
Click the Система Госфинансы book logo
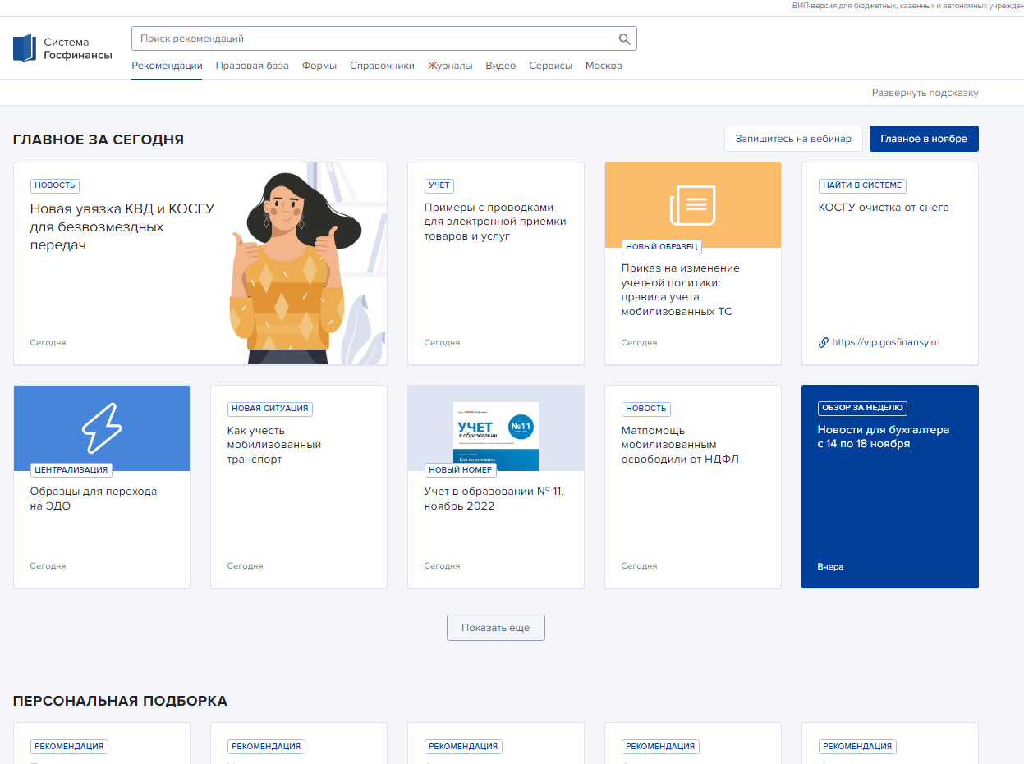tap(25, 48)
